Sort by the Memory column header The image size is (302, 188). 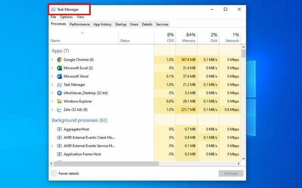[x=187, y=38]
